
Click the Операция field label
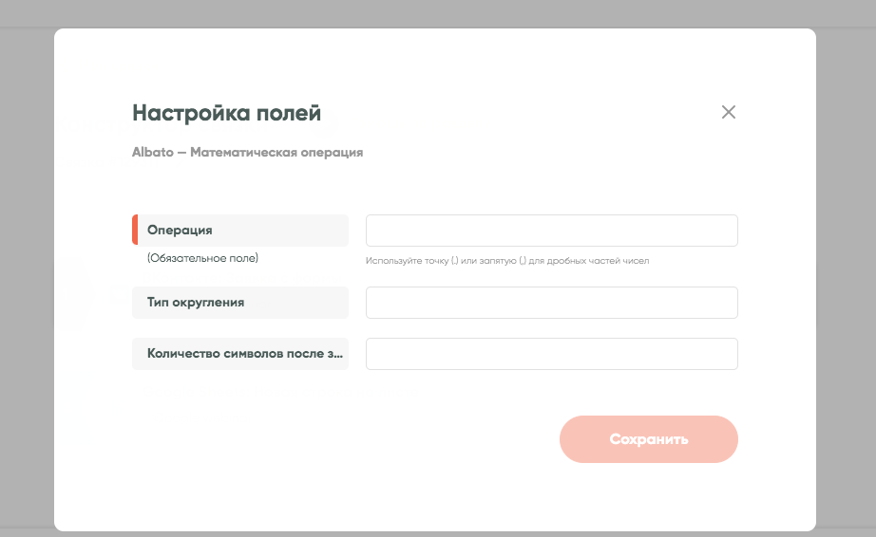180,231
